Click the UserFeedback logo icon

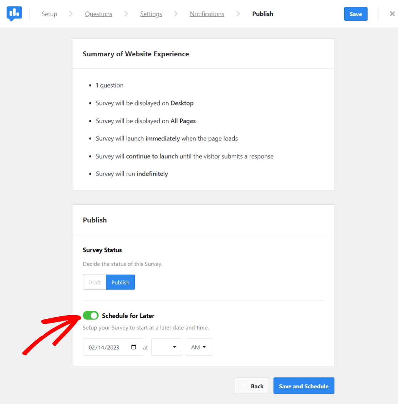(14, 14)
